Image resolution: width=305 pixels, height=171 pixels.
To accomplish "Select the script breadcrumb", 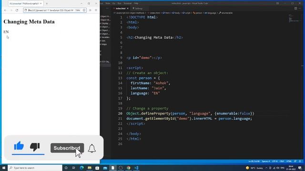I will pos(186,13).
